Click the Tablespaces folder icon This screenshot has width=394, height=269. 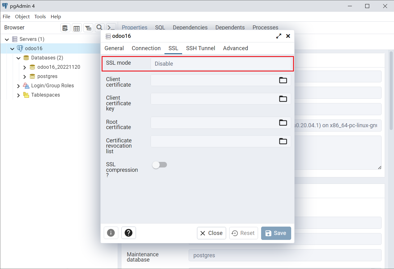coord(26,95)
